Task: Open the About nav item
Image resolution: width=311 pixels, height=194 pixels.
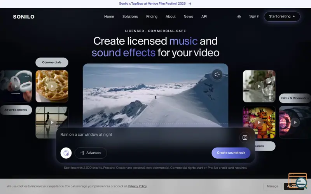Action: [171, 16]
